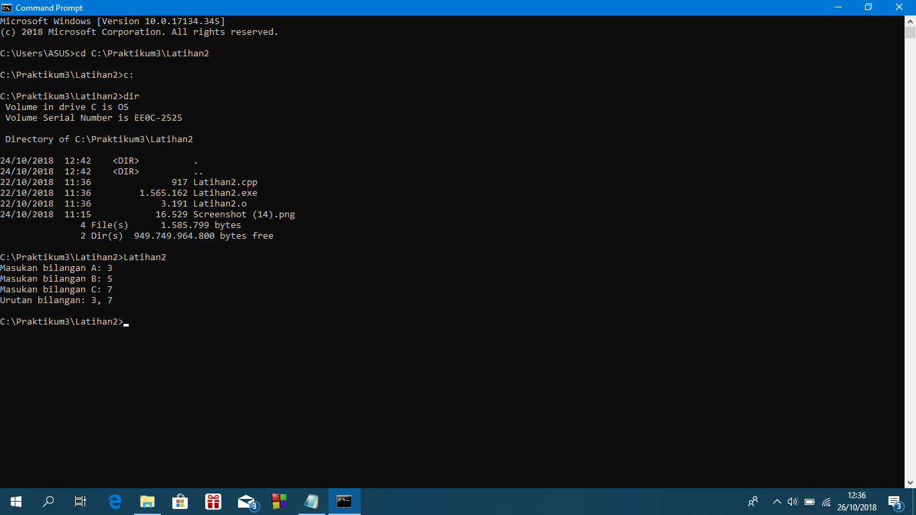The height and width of the screenshot is (515, 916).
Task: Click the four-colored squares taskbar icon
Action: (x=279, y=502)
